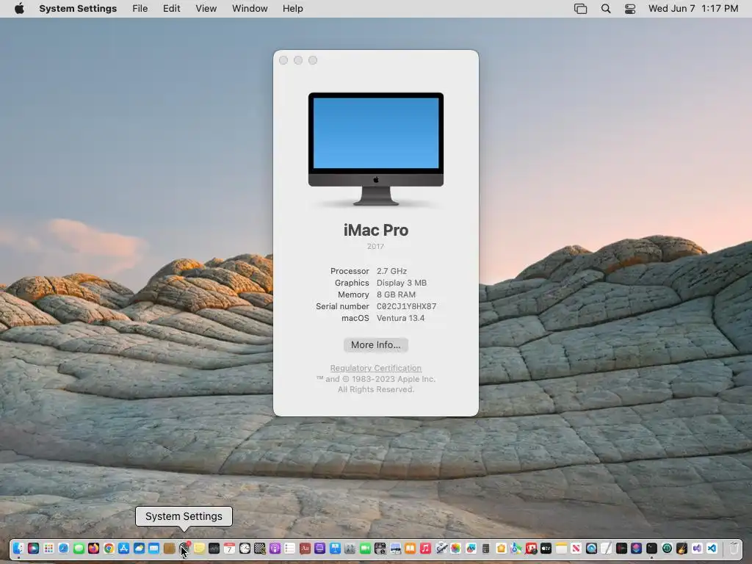Open Launchpad in the Dock
This screenshot has width=752, height=564.
pyautogui.click(x=48, y=548)
